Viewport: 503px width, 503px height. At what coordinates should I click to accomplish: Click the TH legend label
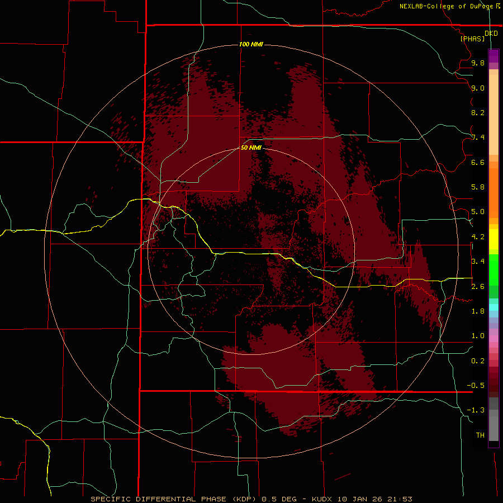480,435
